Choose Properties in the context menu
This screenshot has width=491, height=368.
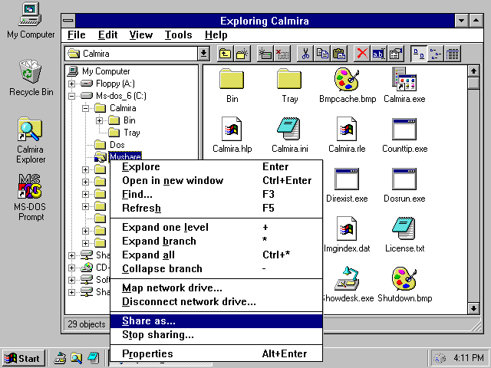tap(216, 354)
